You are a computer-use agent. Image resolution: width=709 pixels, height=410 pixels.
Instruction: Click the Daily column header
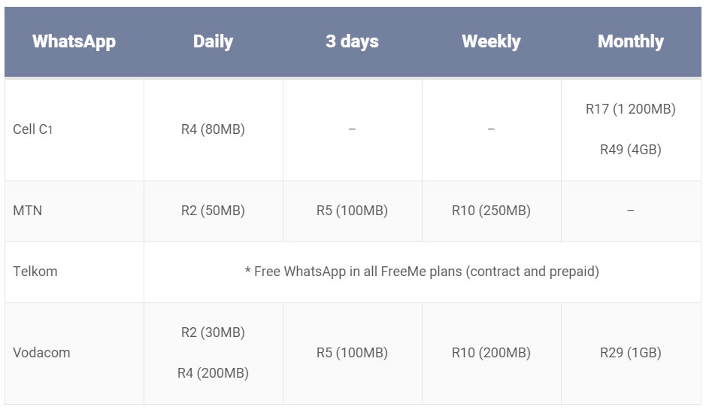(213, 41)
